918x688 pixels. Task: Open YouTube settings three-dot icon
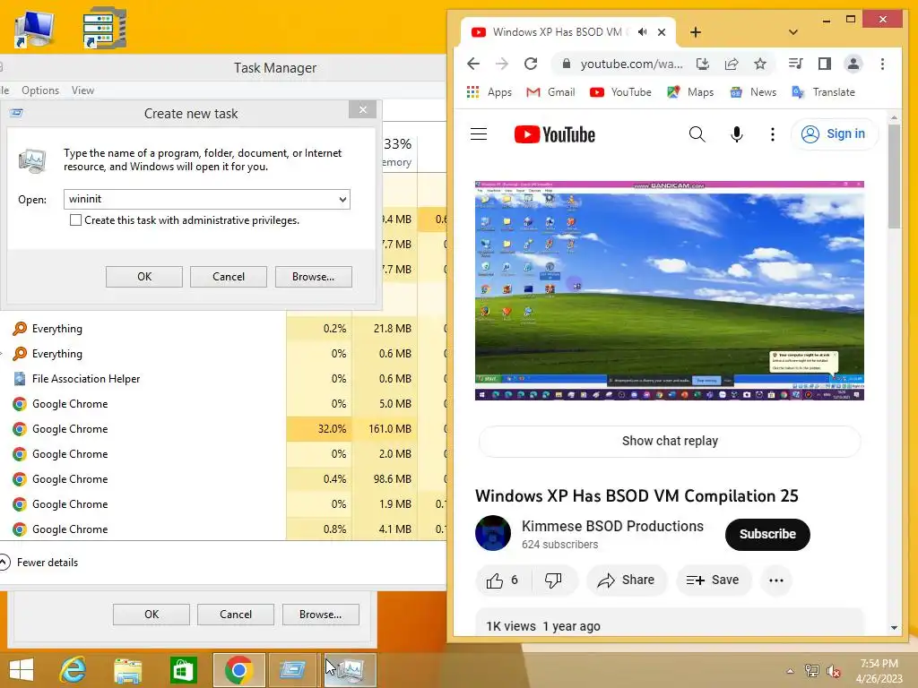(773, 134)
